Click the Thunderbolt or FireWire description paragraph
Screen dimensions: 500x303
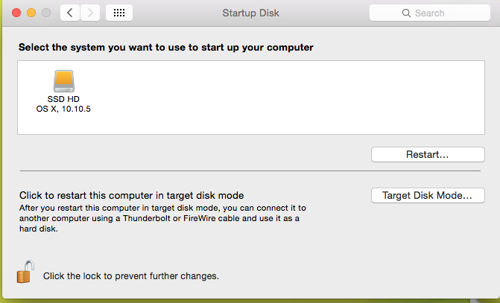pos(162,218)
